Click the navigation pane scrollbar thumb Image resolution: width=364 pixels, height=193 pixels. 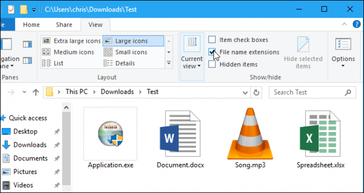pyautogui.click(x=67, y=149)
